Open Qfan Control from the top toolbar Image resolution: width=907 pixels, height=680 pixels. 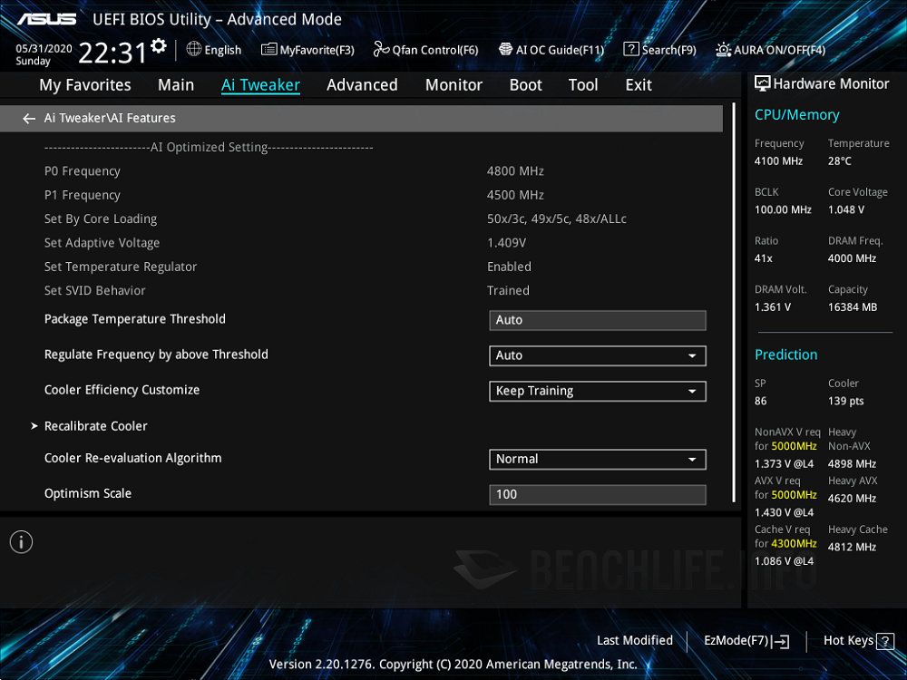(424, 50)
